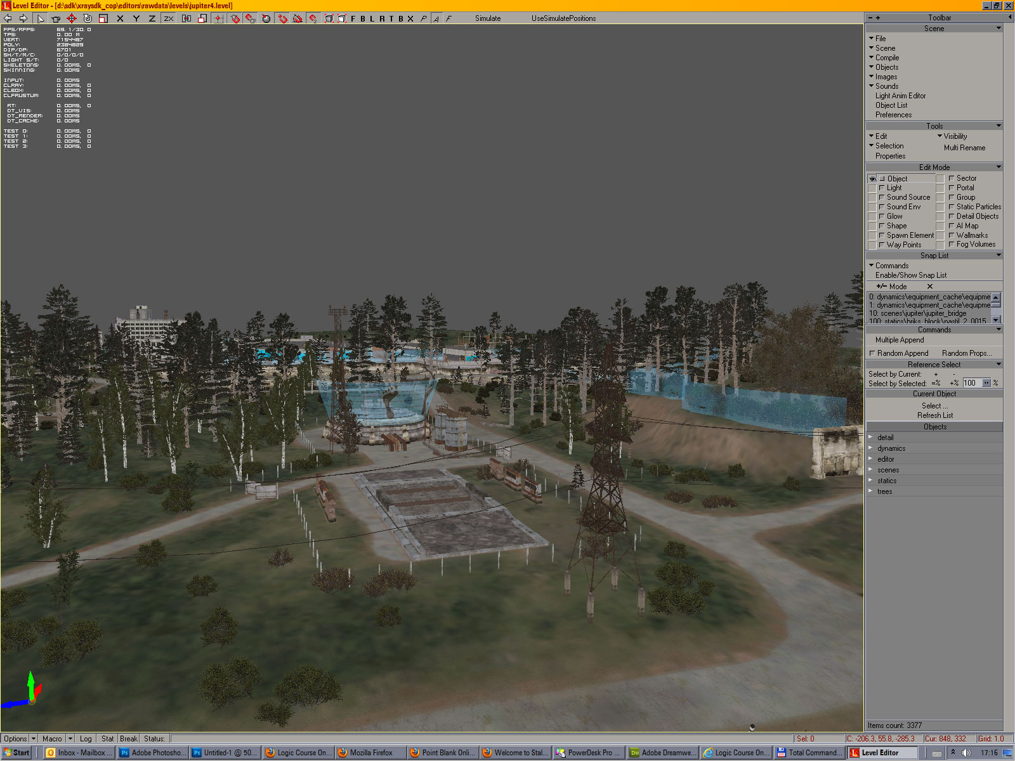Toggle the Y axis constraint

pyautogui.click(x=136, y=18)
